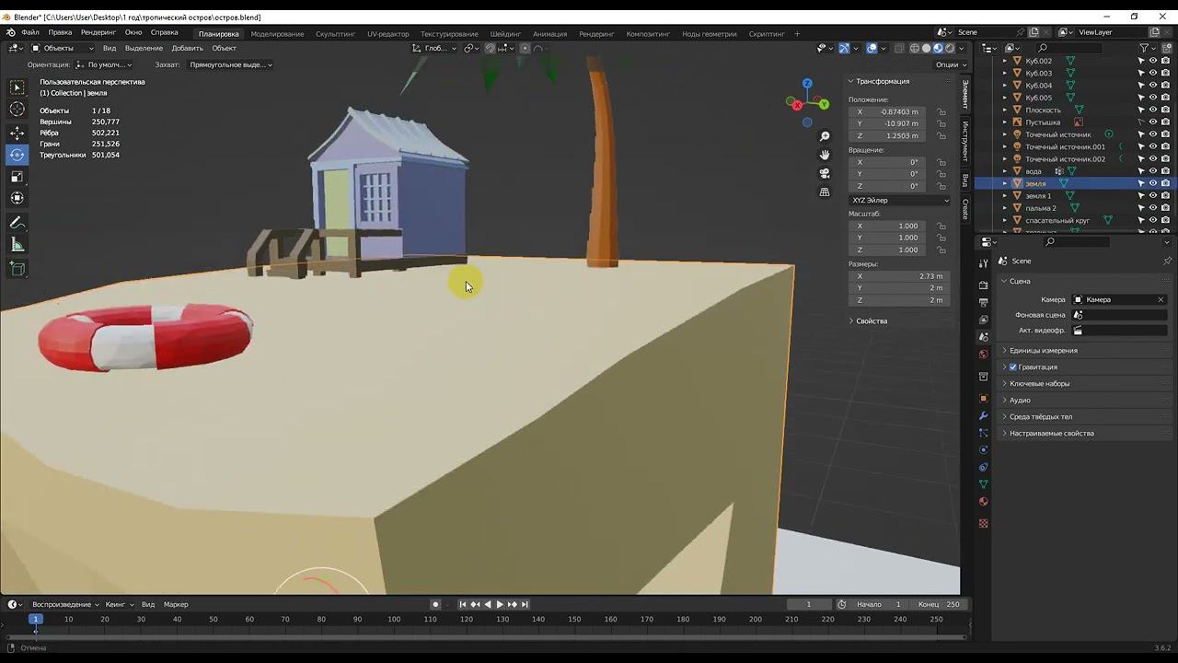Screen dimensions: 1178x663
Task: Switch to the Моделирование workspace tab
Action: click(277, 34)
